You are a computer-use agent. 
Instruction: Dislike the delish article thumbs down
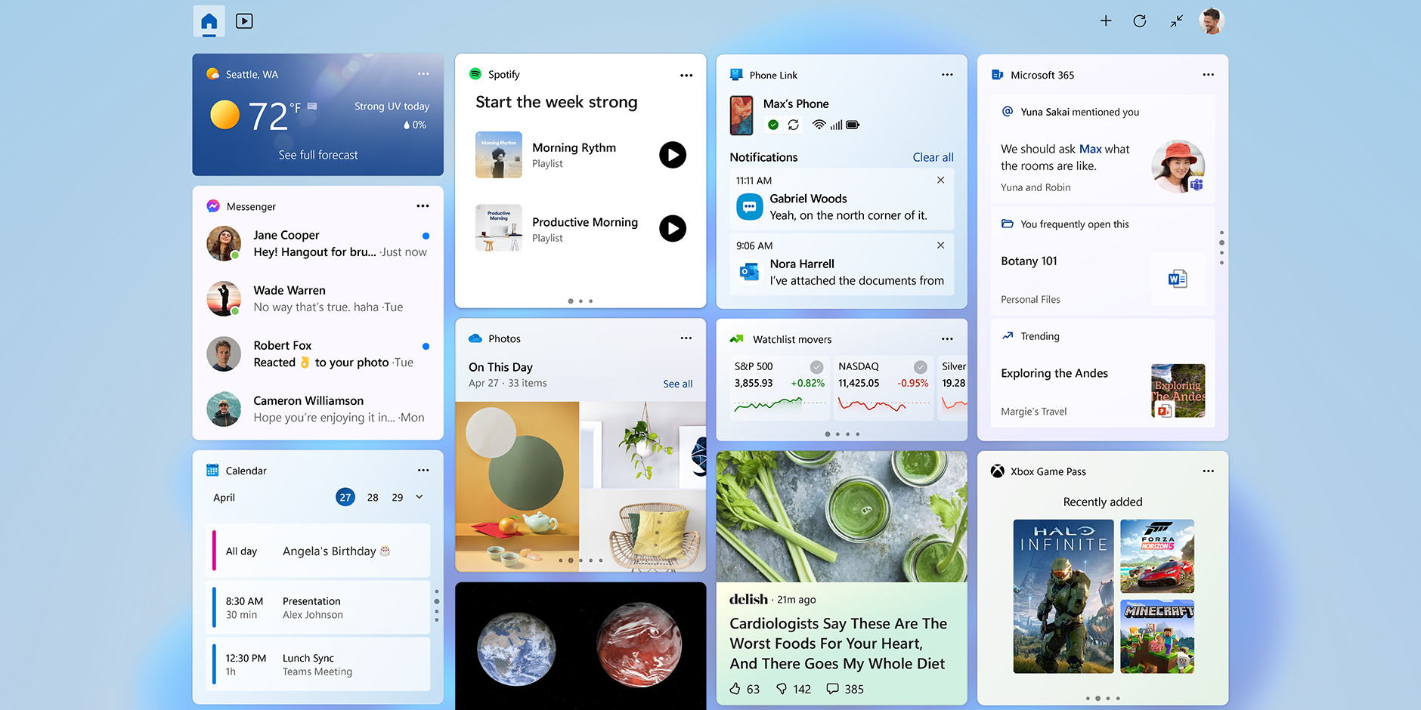click(x=782, y=689)
